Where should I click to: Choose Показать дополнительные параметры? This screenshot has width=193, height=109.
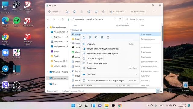[110, 81]
